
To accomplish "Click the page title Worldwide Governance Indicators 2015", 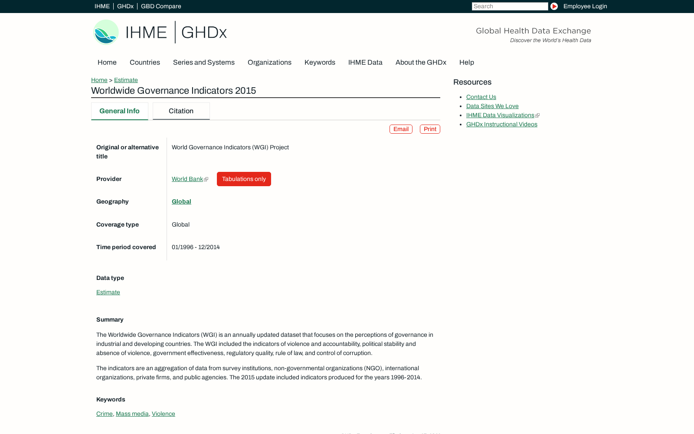I will (x=173, y=91).
